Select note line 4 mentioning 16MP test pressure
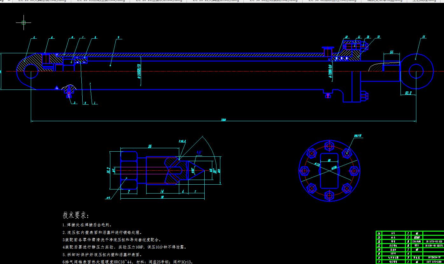The image size is (444, 264). click(x=124, y=247)
